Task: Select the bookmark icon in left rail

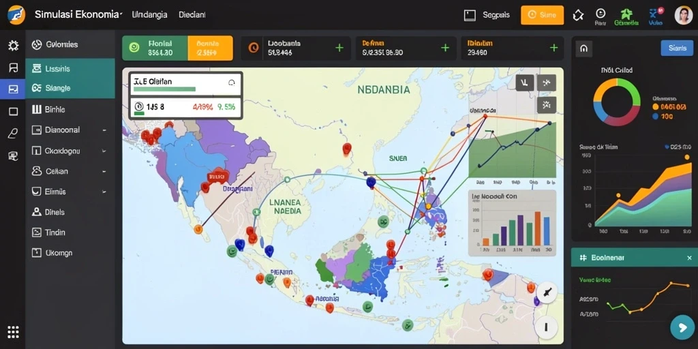Action: point(14,67)
